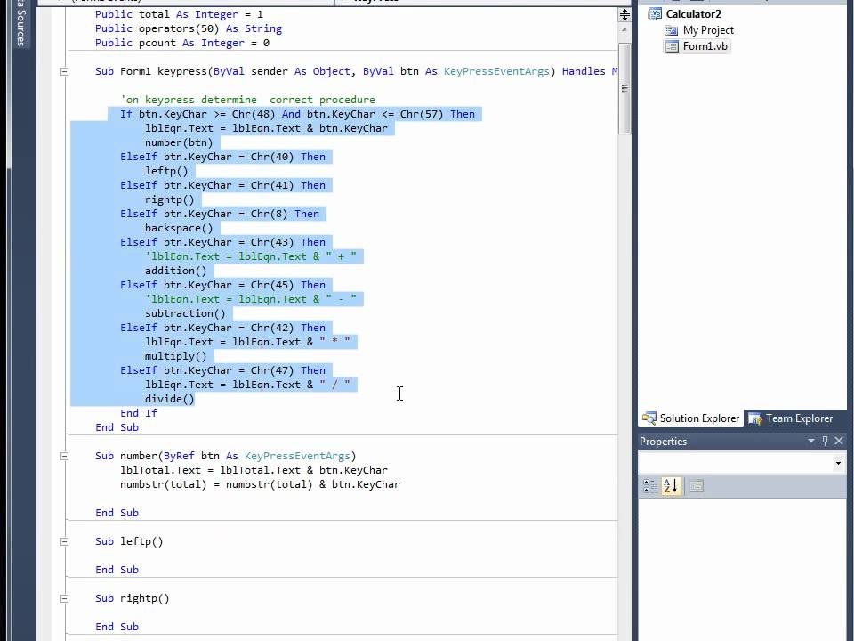The height and width of the screenshot is (641, 854).
Task: Click the 'lblEqn.Text & " * "' line
Action: (x=248, y=342)
